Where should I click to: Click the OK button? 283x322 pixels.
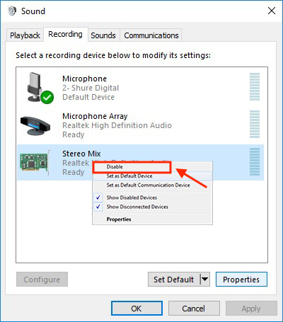tap(137, 309)
